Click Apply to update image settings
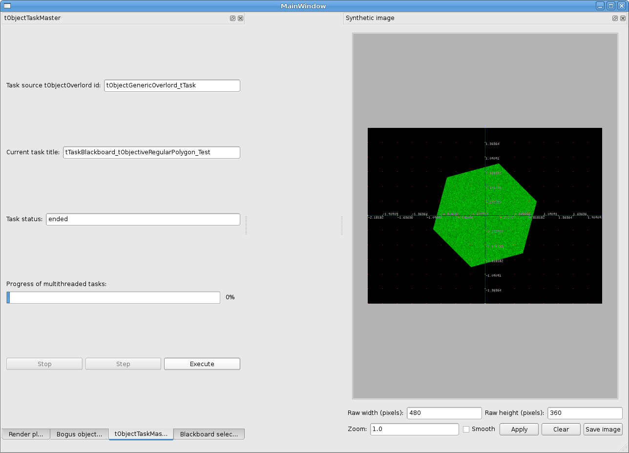The image size is (629, 453). click(519, 430)
